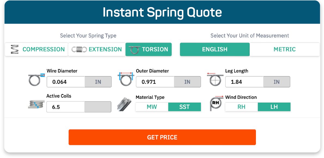Click the Active Coils input box
The image size is (324, 158).
(66, 107)
